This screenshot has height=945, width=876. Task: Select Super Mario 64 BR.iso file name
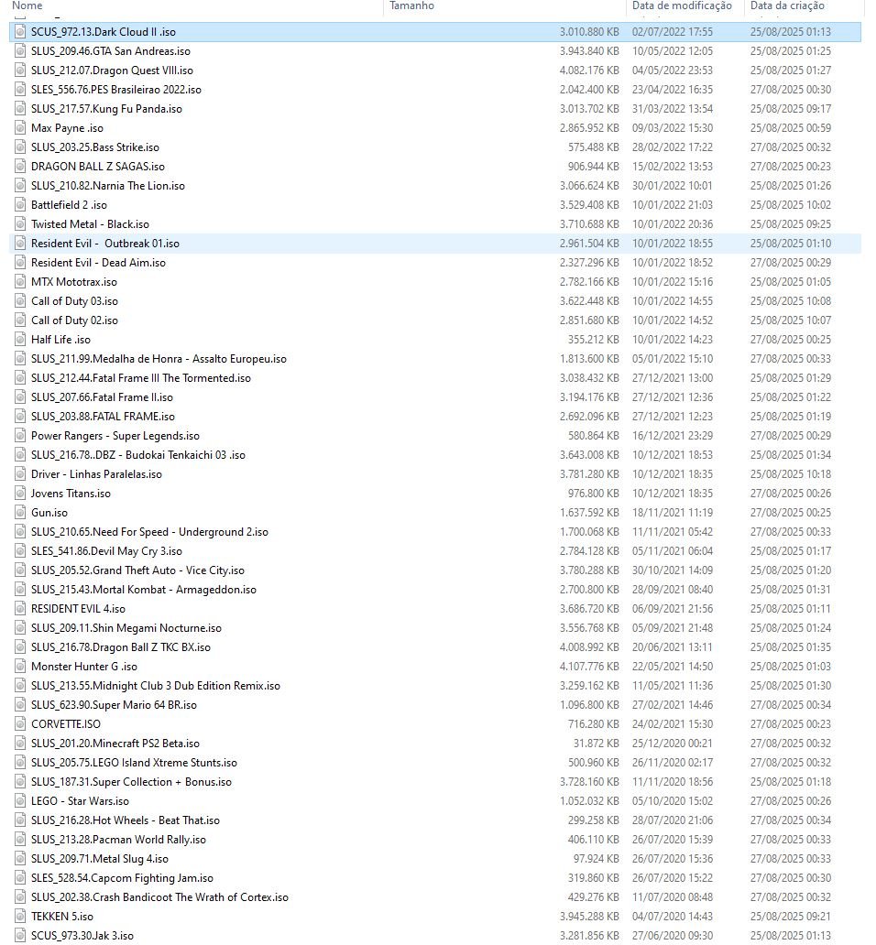(114, 705)
